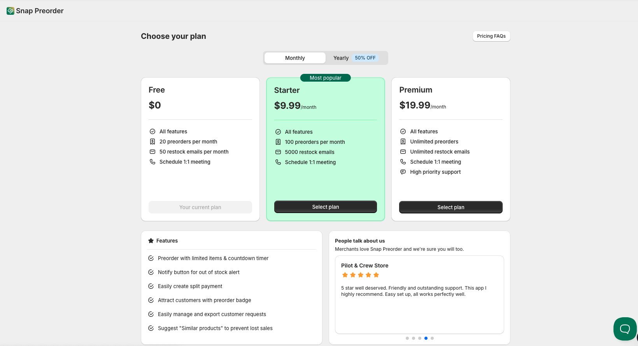The height and width of the screenshot is (346, 638).
Task: Click the Most popular badge
Action: [325, 78]
